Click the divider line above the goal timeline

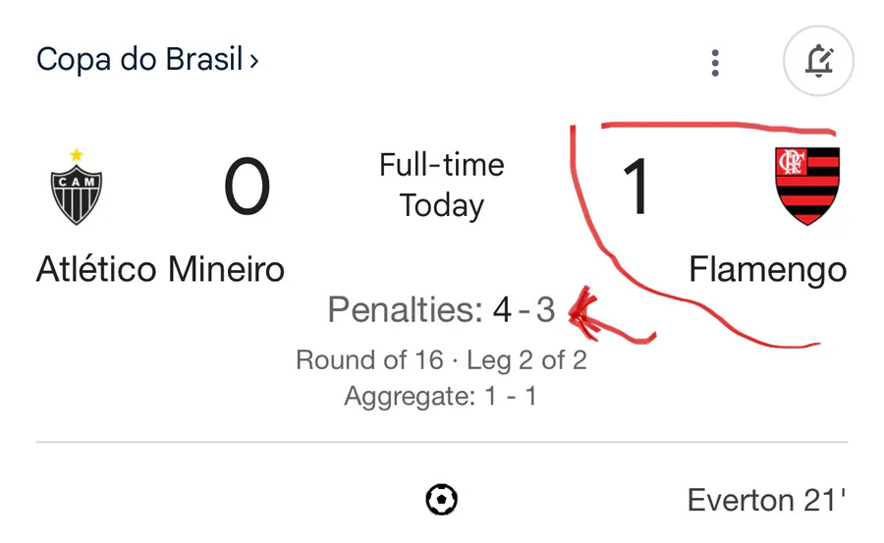point(441,442)
